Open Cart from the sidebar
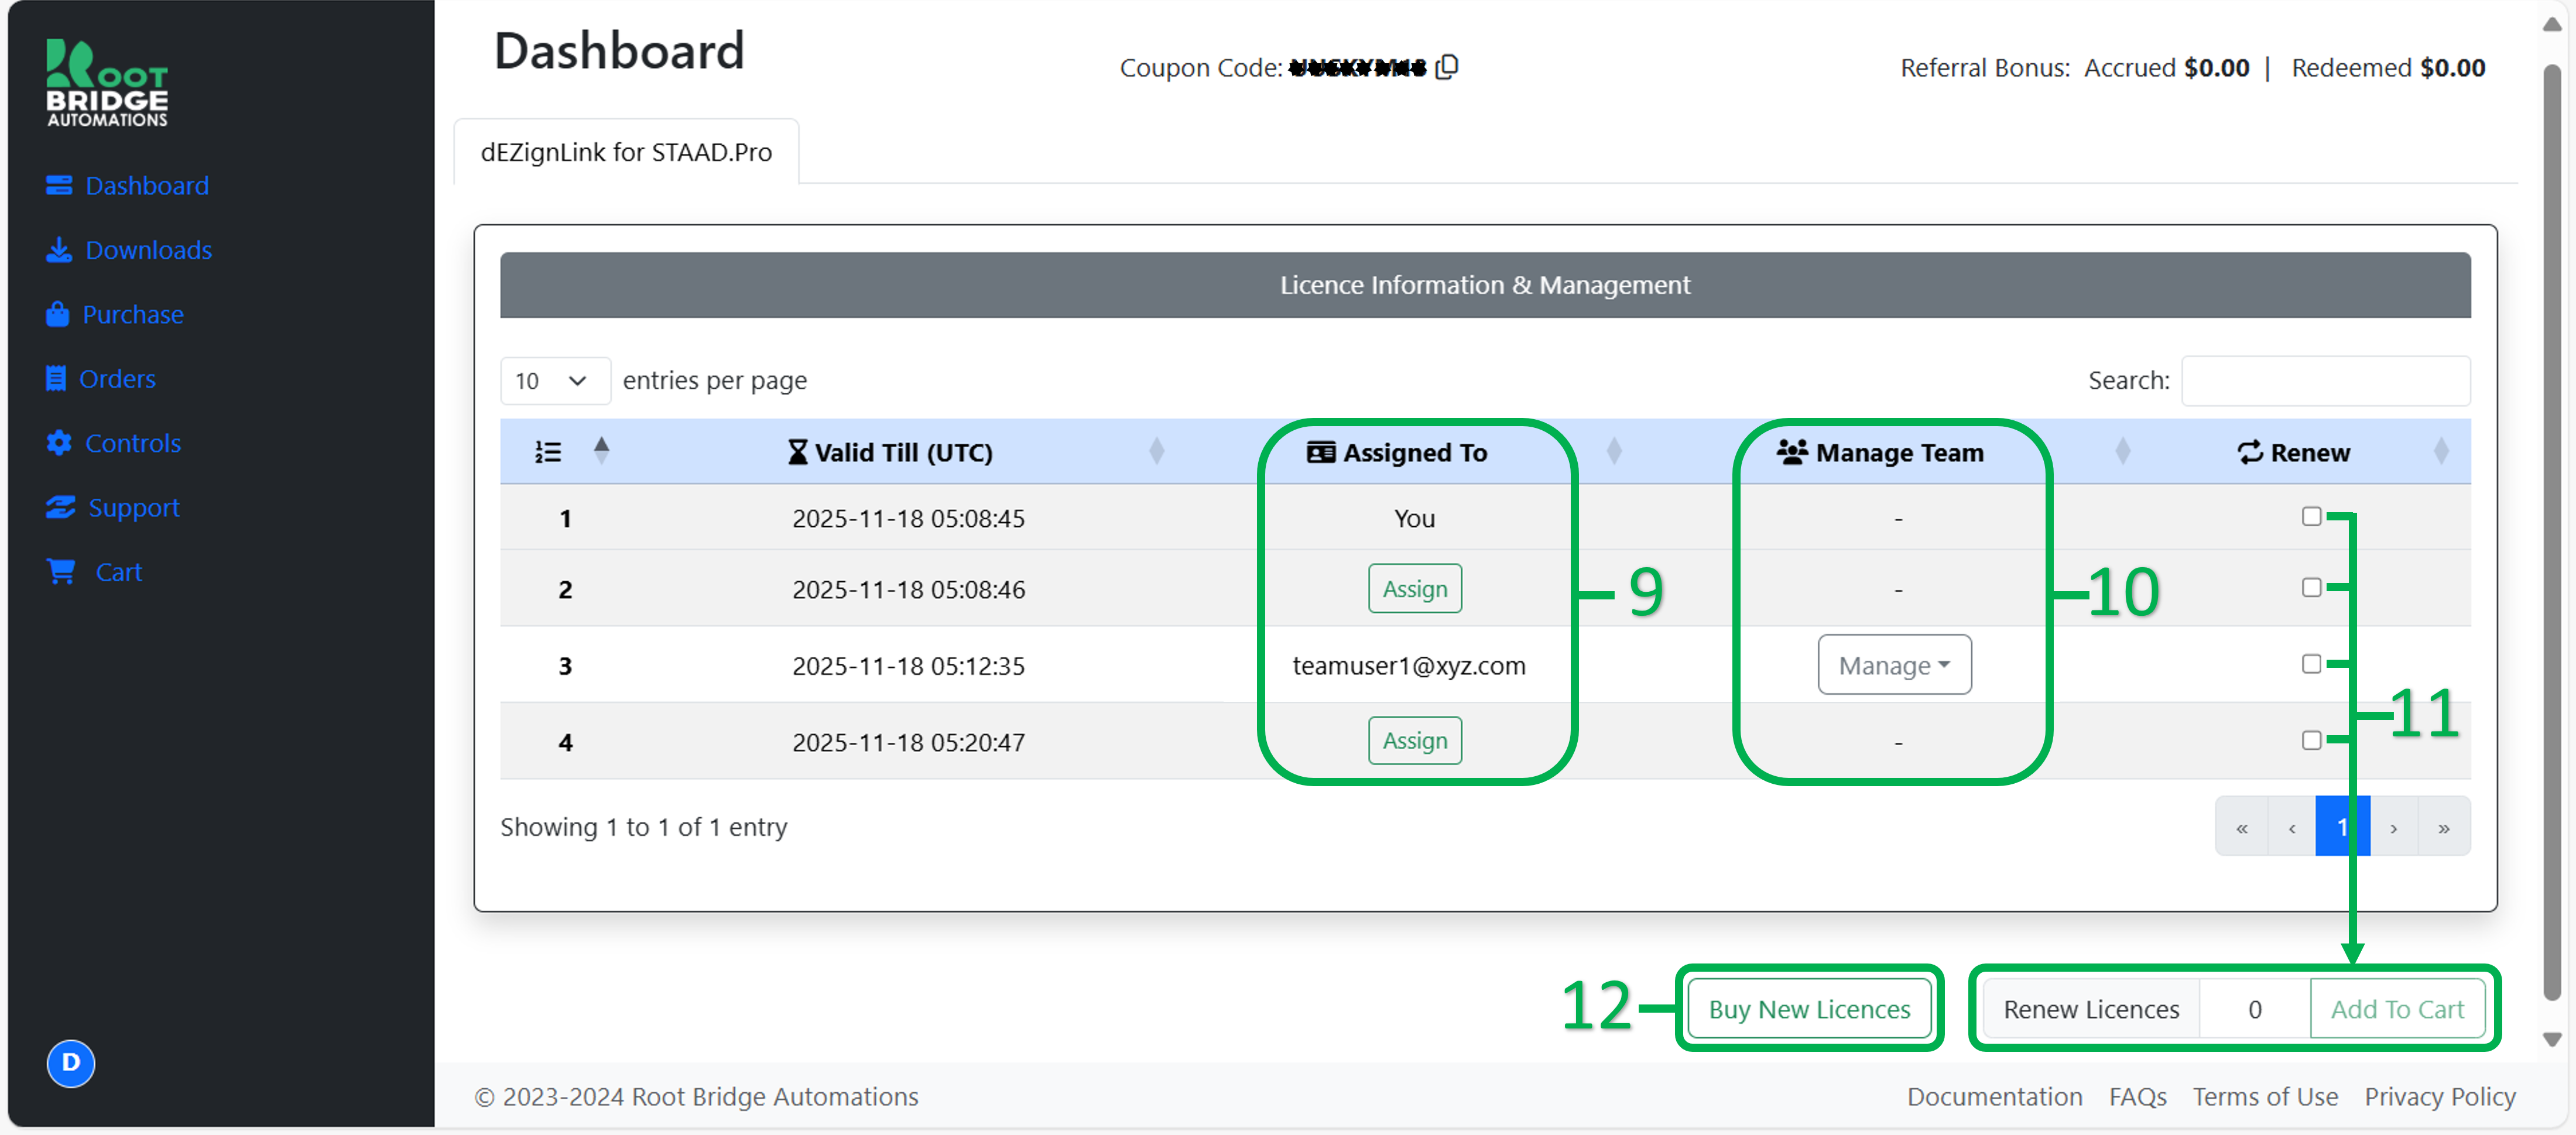 tap(94, 572)
